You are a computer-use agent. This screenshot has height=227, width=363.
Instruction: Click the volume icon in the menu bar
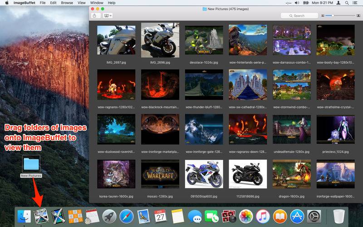297,3
